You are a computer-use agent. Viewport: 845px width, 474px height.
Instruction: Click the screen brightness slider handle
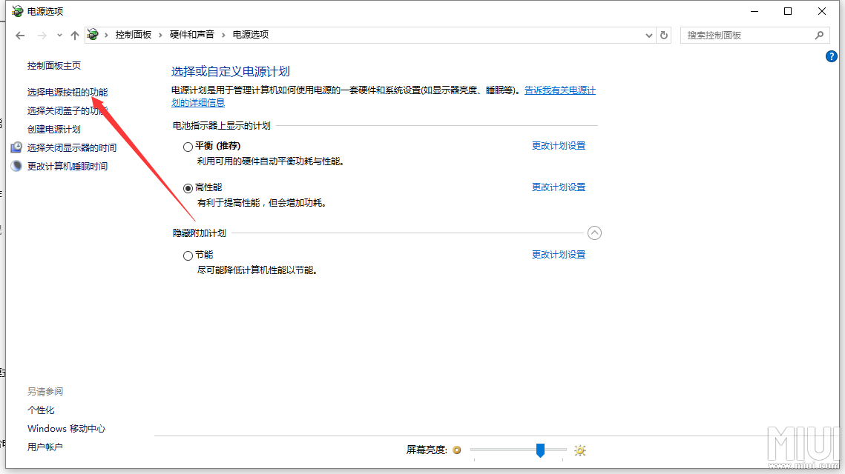[541, 450]
